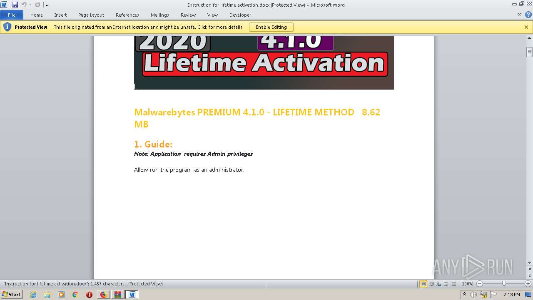Switch to the Home ribbon tab
This screenshot has height=300, width=533.
[37, 15]
